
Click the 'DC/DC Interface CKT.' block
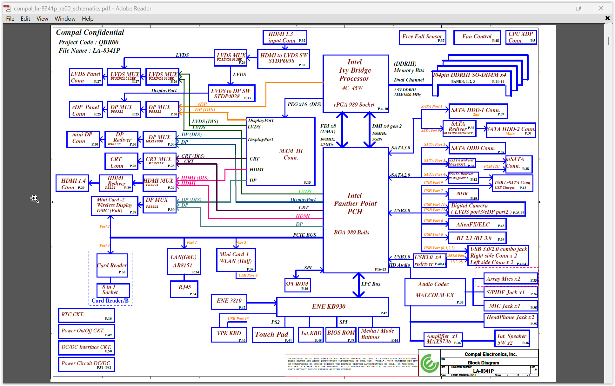[x=86, y=348]
